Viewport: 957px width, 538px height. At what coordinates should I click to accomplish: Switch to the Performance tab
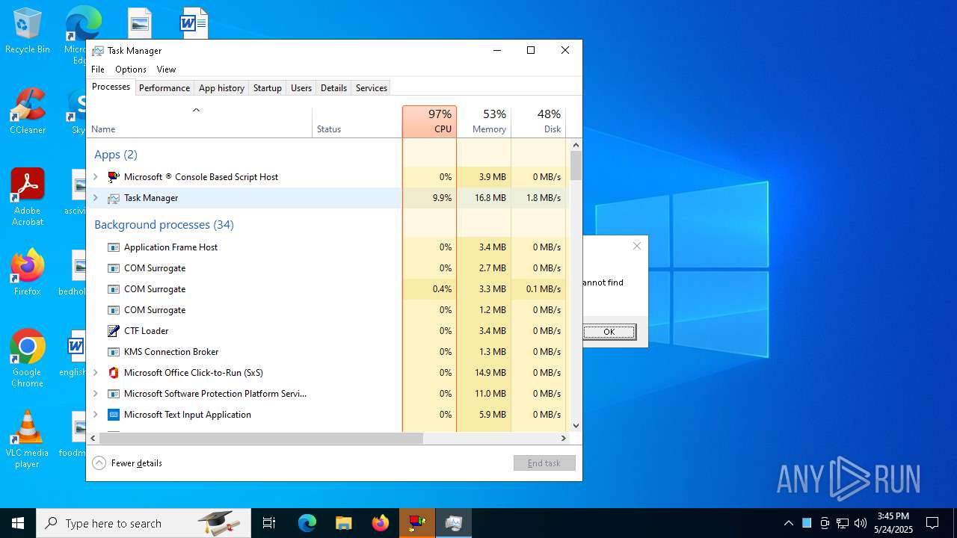coord(164,88)
